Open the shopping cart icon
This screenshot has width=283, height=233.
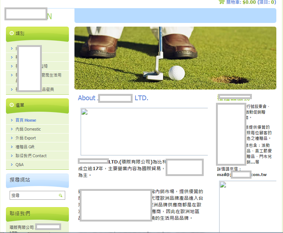coord(222,2)
